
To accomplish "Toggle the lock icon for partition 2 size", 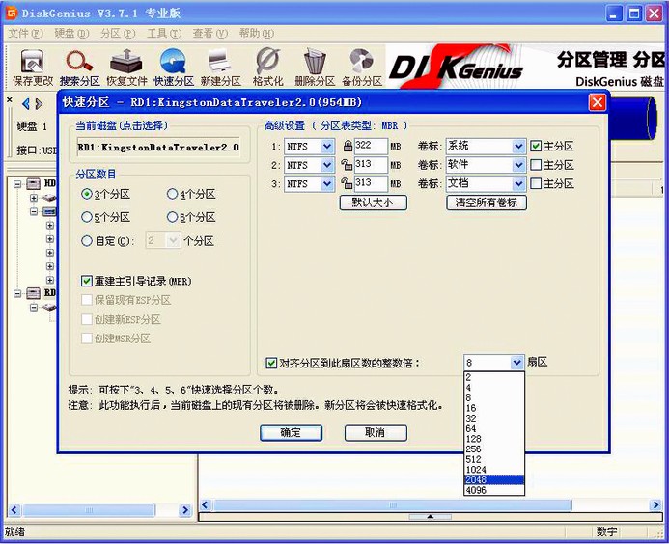I will click(347, 165).
